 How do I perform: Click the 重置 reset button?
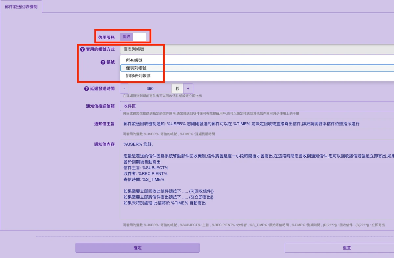click(x=339, y=248)
